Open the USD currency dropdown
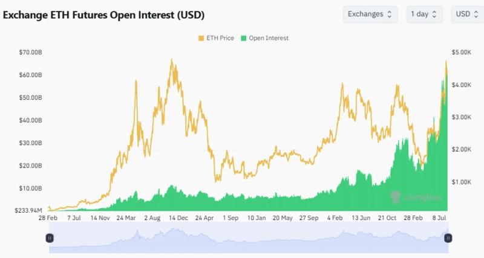484x258 pixels. pyautogui.click(x=467, y=14)
